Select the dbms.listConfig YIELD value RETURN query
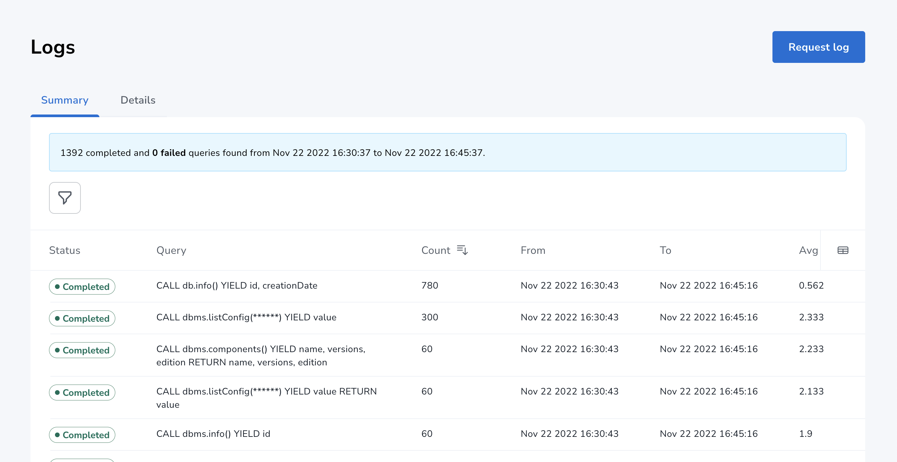Screen dimensions: 897x462 tap(266, 398)
